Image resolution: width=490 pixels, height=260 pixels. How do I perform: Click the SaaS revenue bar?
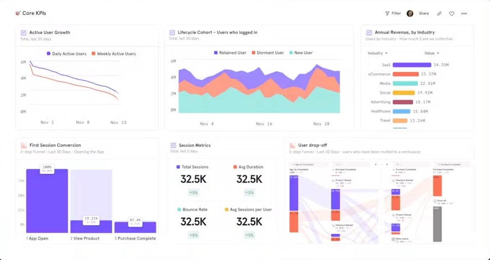[412, 65]
